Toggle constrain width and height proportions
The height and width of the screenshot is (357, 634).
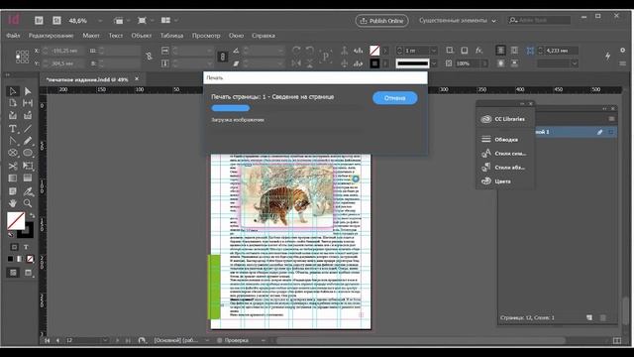tap(150, 57)
